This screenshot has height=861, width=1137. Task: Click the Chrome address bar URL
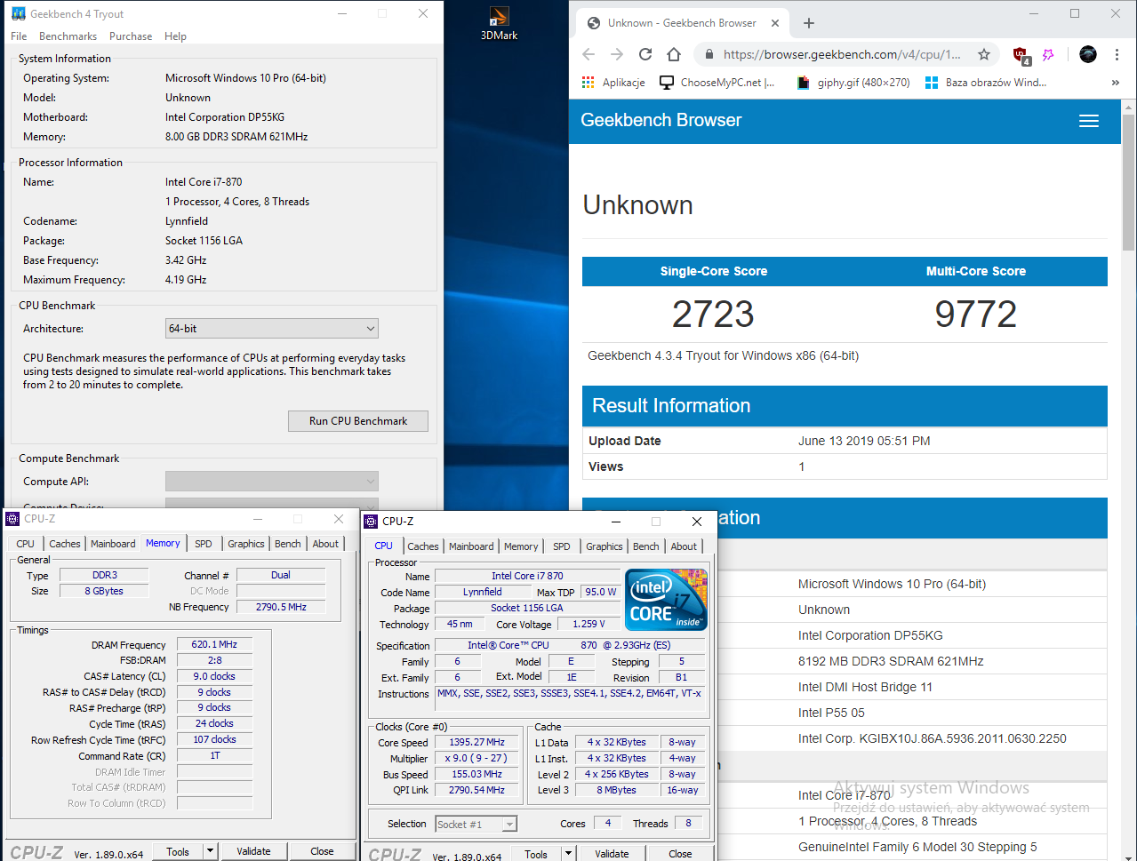tap(841, 54)
